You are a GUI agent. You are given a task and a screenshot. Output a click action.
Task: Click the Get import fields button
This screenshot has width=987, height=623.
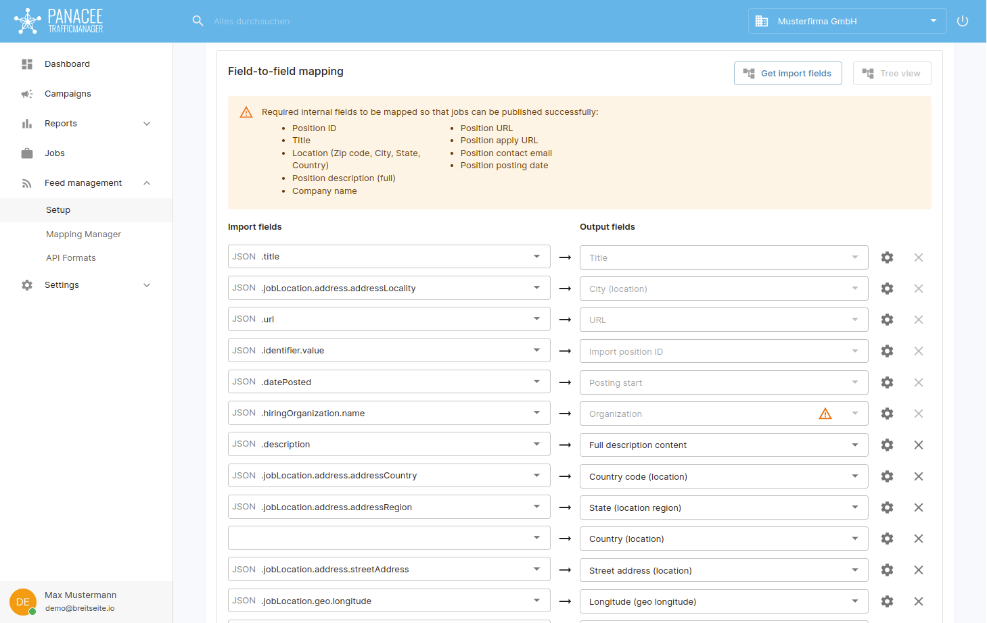(x=787, y=74)
